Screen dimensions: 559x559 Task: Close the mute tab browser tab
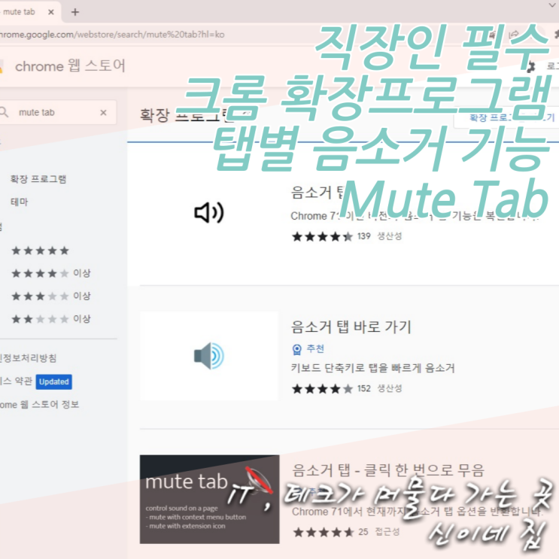pyautogui.click(x=51, y=12)
